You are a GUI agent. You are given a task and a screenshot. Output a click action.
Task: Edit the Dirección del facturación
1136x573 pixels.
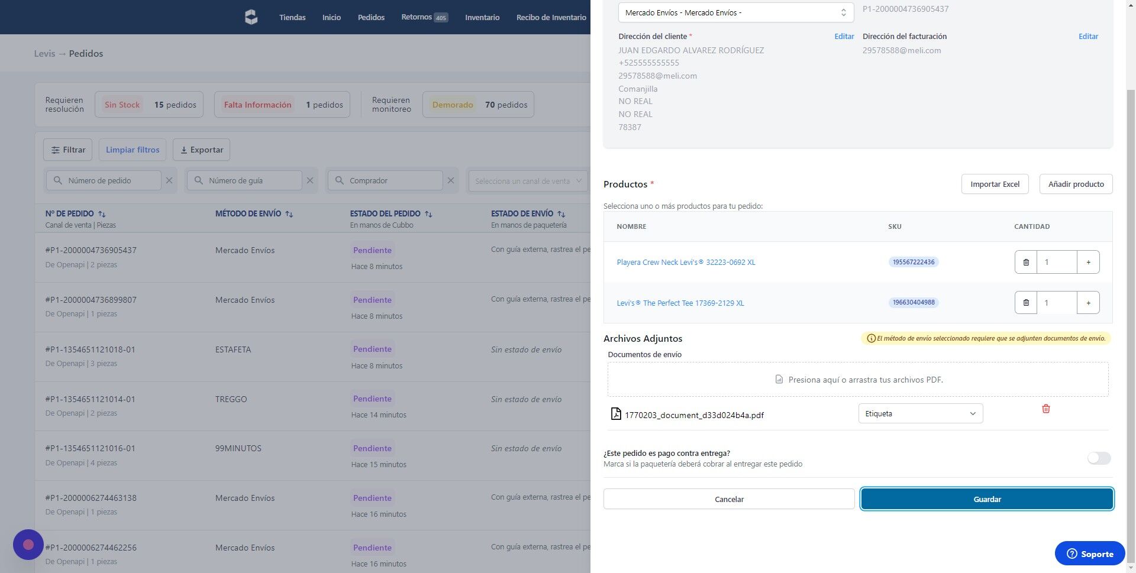[1088, 36]
